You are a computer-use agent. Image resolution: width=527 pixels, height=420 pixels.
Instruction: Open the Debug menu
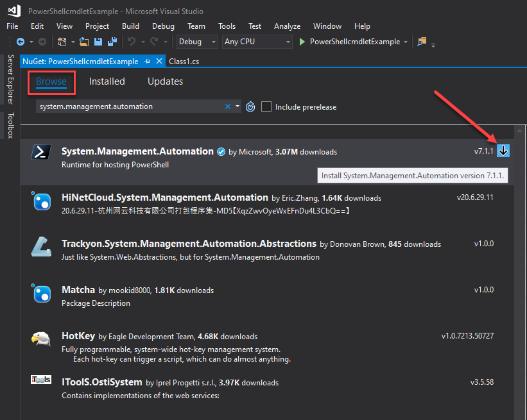click(x=163, y=26)
